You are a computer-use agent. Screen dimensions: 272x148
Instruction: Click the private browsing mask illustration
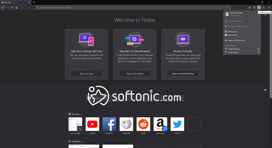click(x=183, y=40)
